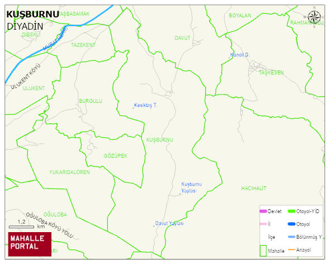Screen dimensions: 330x264
Task: Click the Otoyol blue legend swatch
Action: [x=291, y=224]
